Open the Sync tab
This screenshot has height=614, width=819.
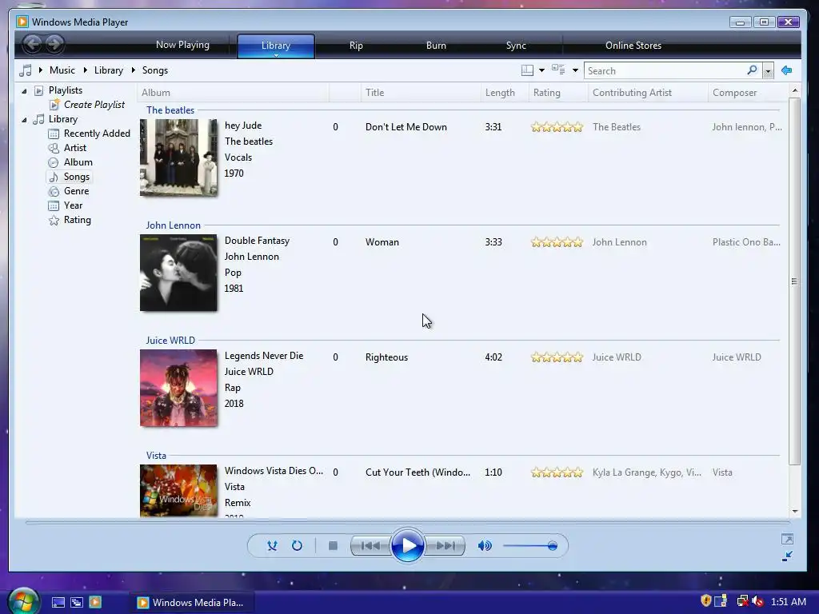tap(516, 46)
